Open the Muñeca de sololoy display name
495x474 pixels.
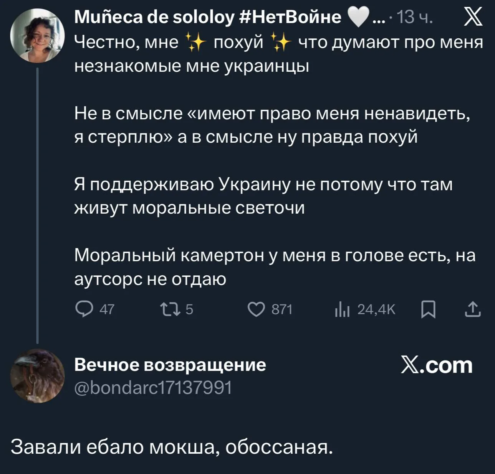[207, 17]
